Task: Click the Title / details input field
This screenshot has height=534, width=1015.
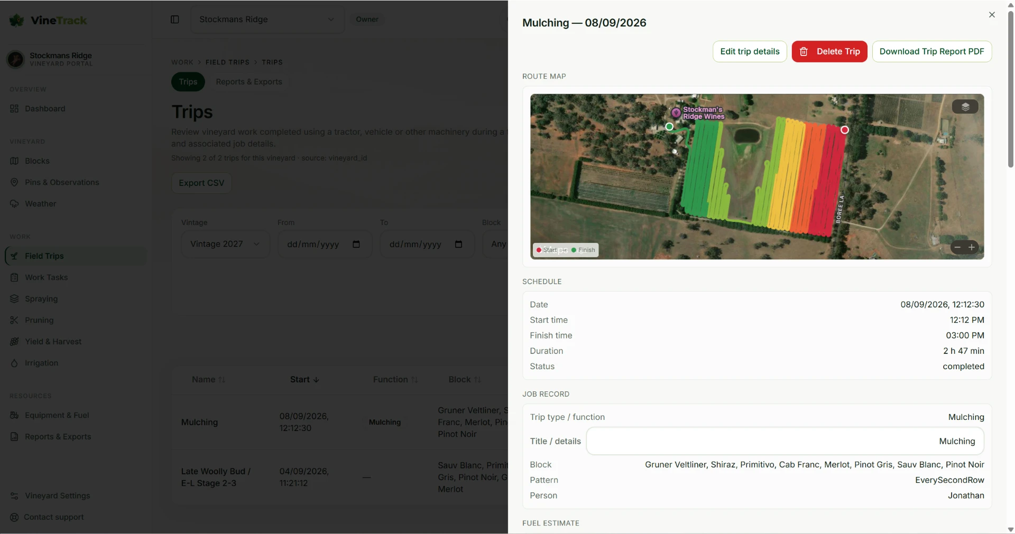Action: click(x=785, y=442)
